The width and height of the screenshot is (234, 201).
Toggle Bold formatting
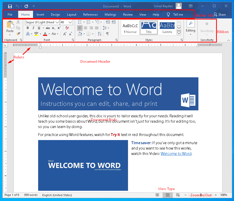coord(28,28)
